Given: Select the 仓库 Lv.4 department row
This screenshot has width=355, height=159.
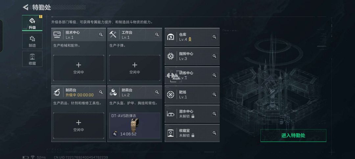Looking at the screenshot, I should click(192, 37).
